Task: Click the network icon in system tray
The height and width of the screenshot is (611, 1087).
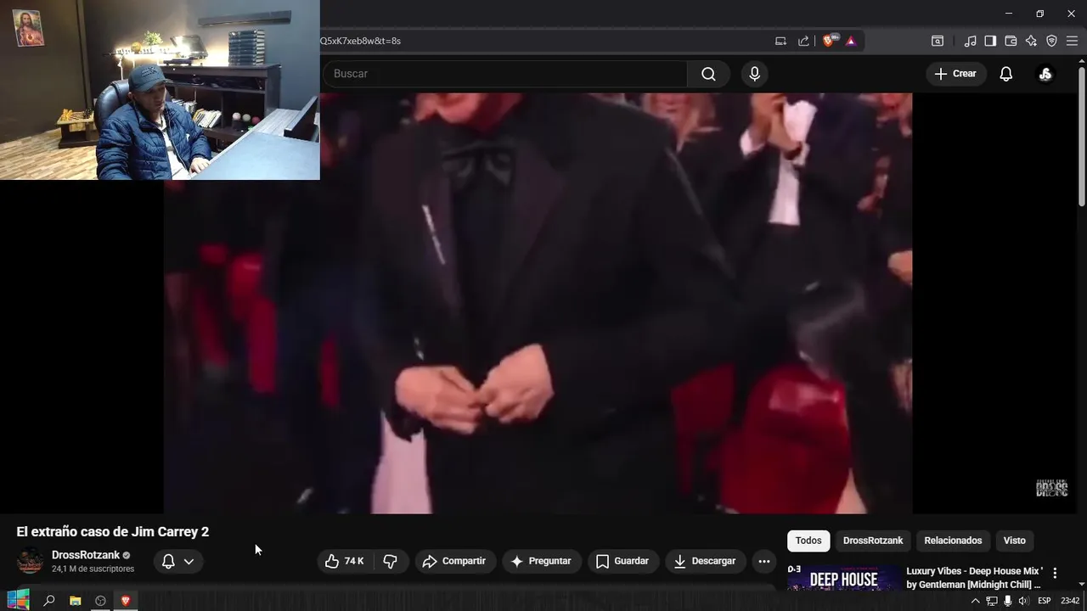Action: 991,601
